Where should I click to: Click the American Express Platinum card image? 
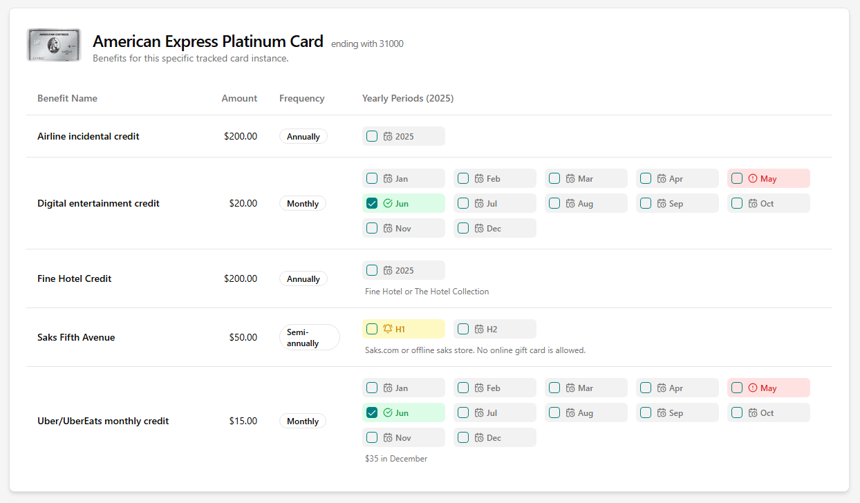click(x=54, y=45)
